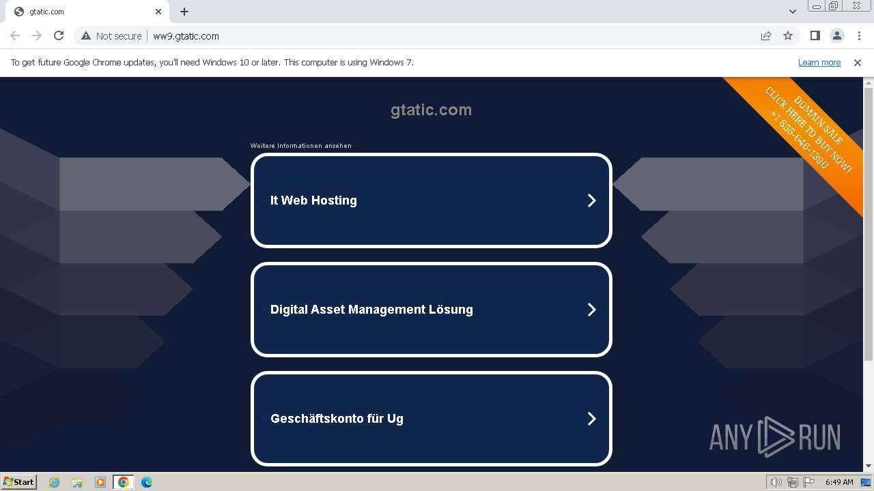Click the arrow on It Web Hosting
This screenshot has height=491, width=874.
pyautogui.click(x=592, y=200)
